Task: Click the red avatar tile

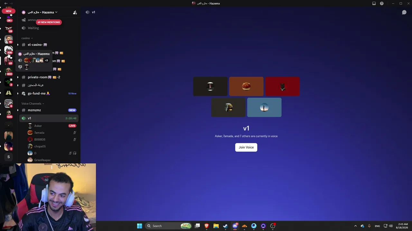Action: tap(282, 86)
